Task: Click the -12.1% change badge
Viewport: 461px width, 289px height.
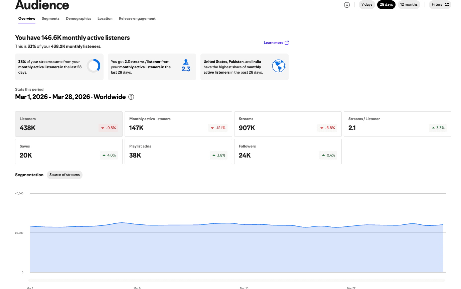Action: pos(218,128)
